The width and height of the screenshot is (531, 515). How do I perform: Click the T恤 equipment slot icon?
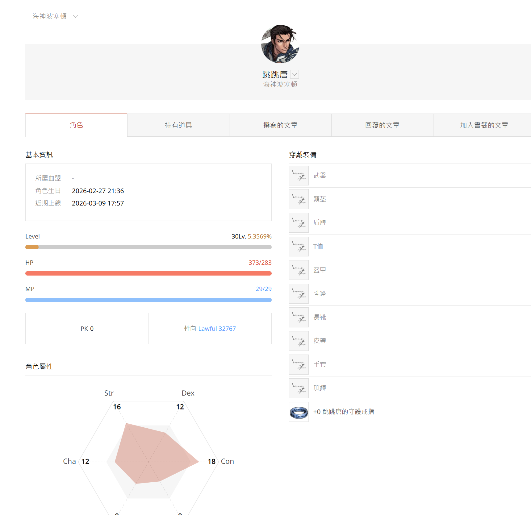coord(299,246)
